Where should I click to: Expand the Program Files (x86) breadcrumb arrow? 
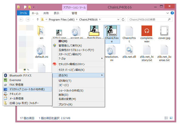coord(77,19)
